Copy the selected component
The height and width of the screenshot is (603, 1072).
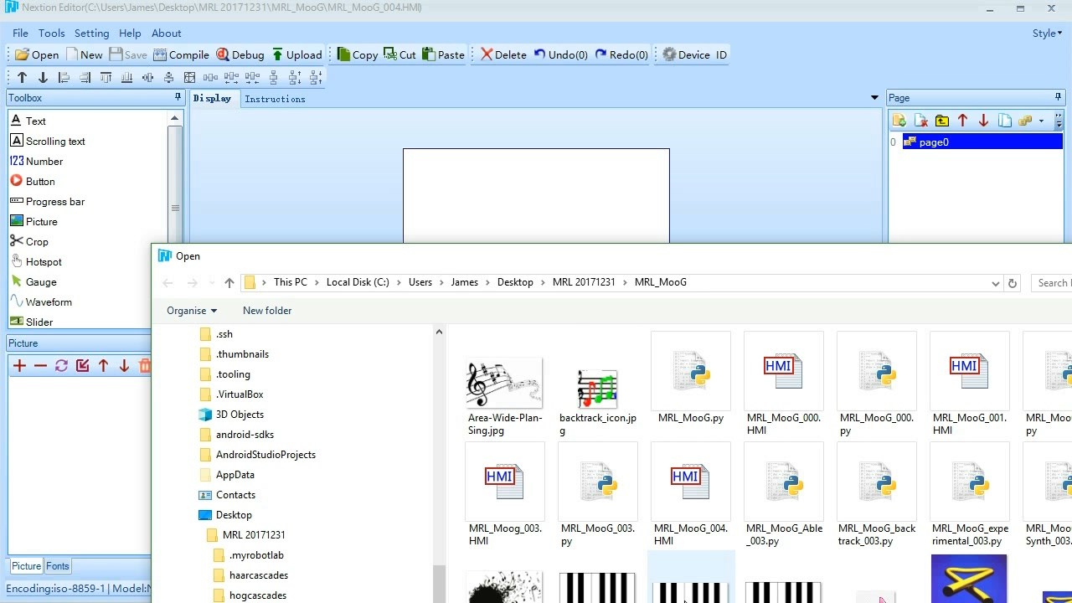[357, 54]
